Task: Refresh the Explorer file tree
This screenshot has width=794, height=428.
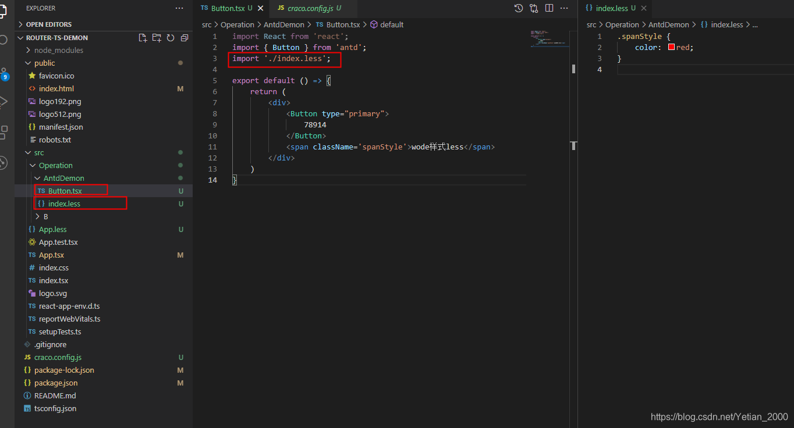Action: coord(171,38)
